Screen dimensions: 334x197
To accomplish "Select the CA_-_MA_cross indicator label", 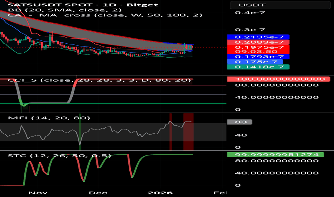I will [x=105, y=15].
